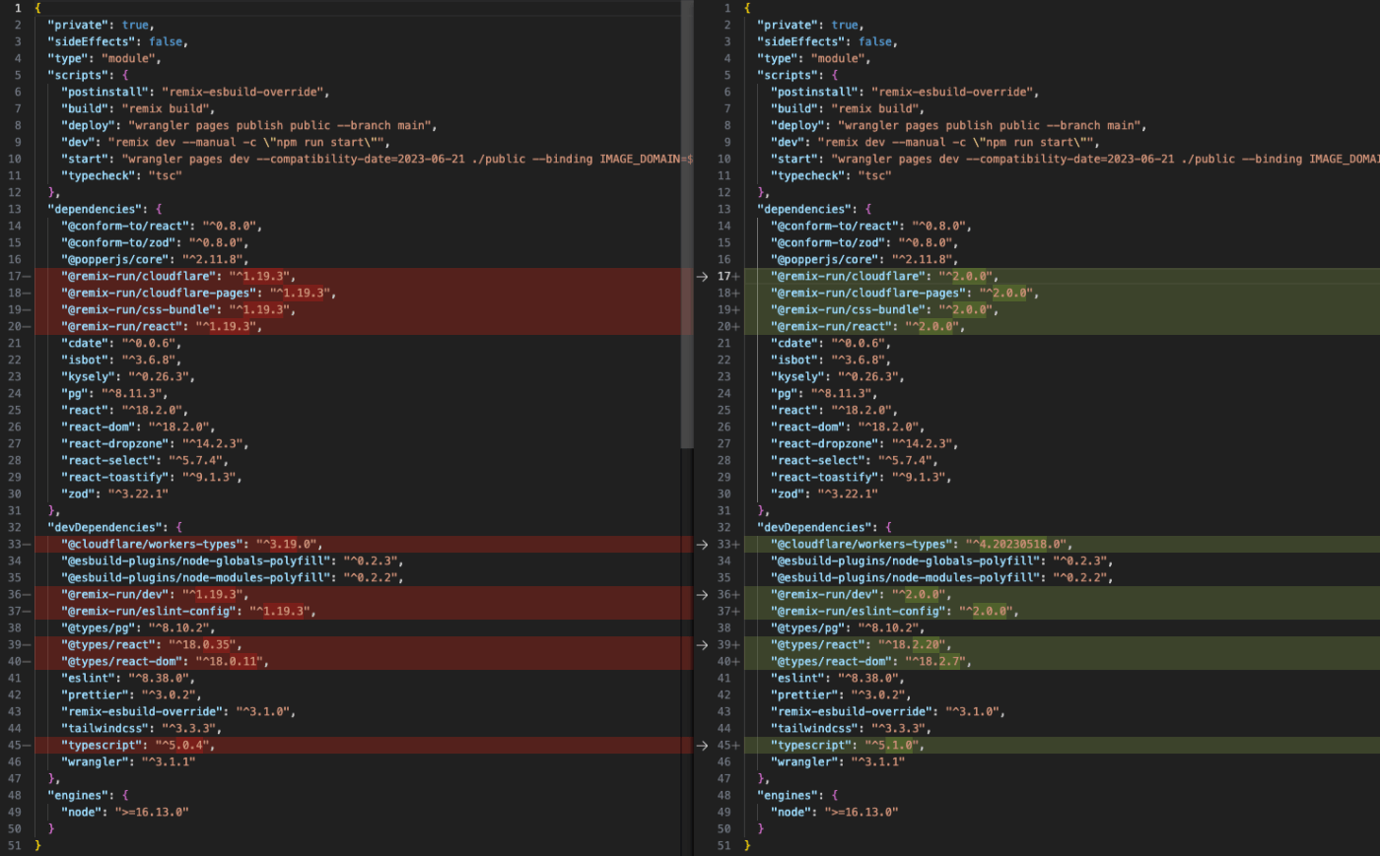Click "sideEffects" key in the left pane

click(92, 42)
